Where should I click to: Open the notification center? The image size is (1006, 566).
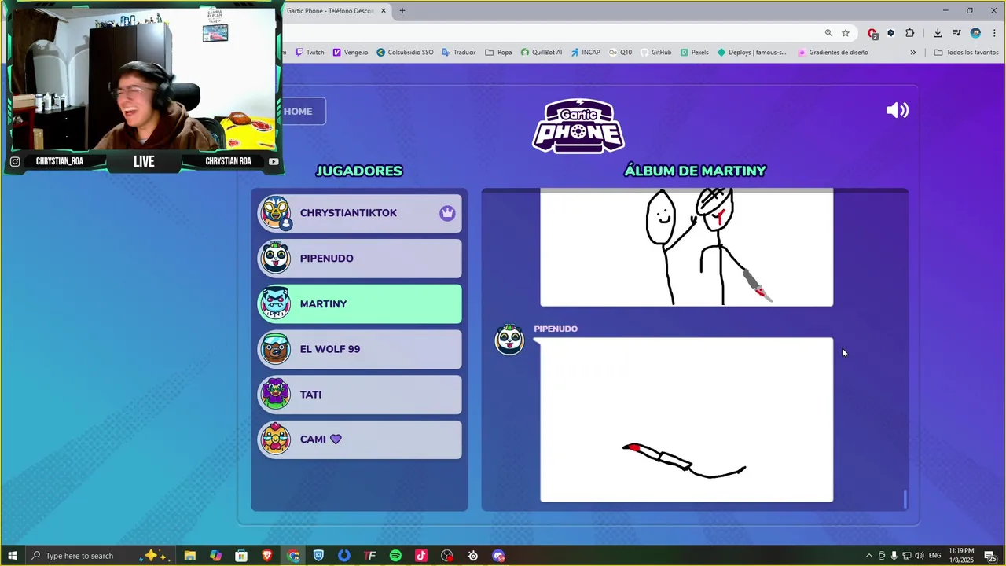pos(989,556)
